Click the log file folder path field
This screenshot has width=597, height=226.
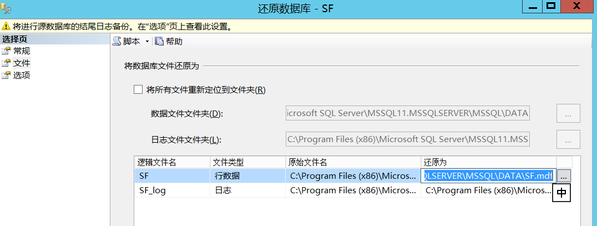point(408,139)
